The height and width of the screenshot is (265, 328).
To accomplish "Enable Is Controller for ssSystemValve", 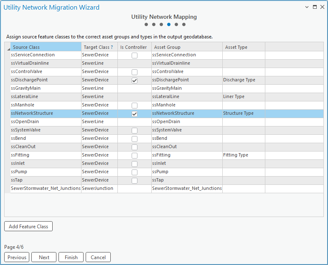I will 135,130.
